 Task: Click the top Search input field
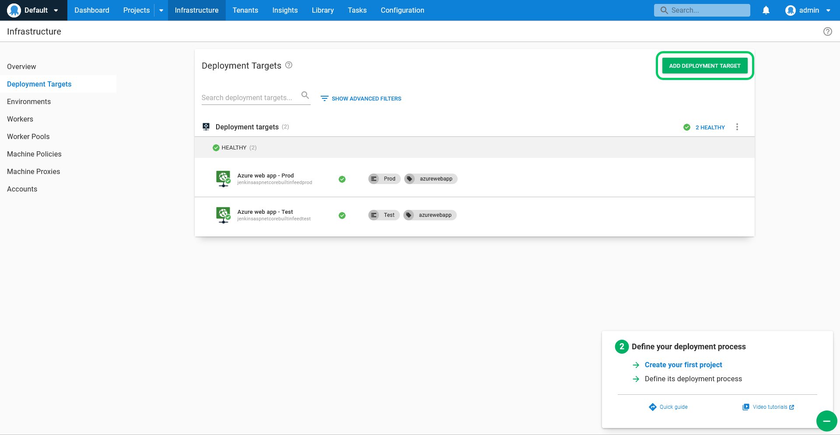702,10
